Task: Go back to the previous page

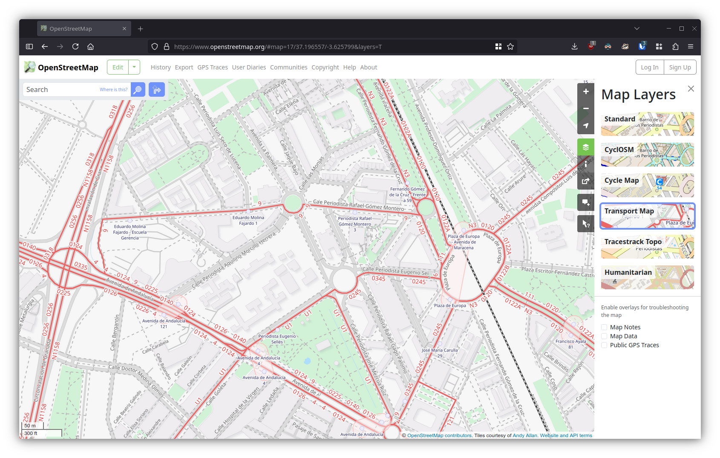Action: pos(45,46)
